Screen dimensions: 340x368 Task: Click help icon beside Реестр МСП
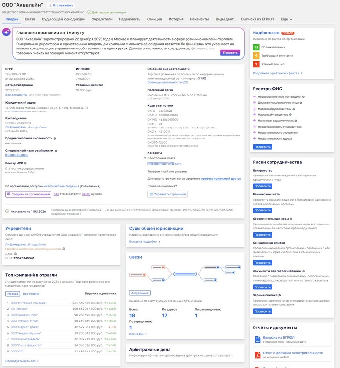click(24, 163)
